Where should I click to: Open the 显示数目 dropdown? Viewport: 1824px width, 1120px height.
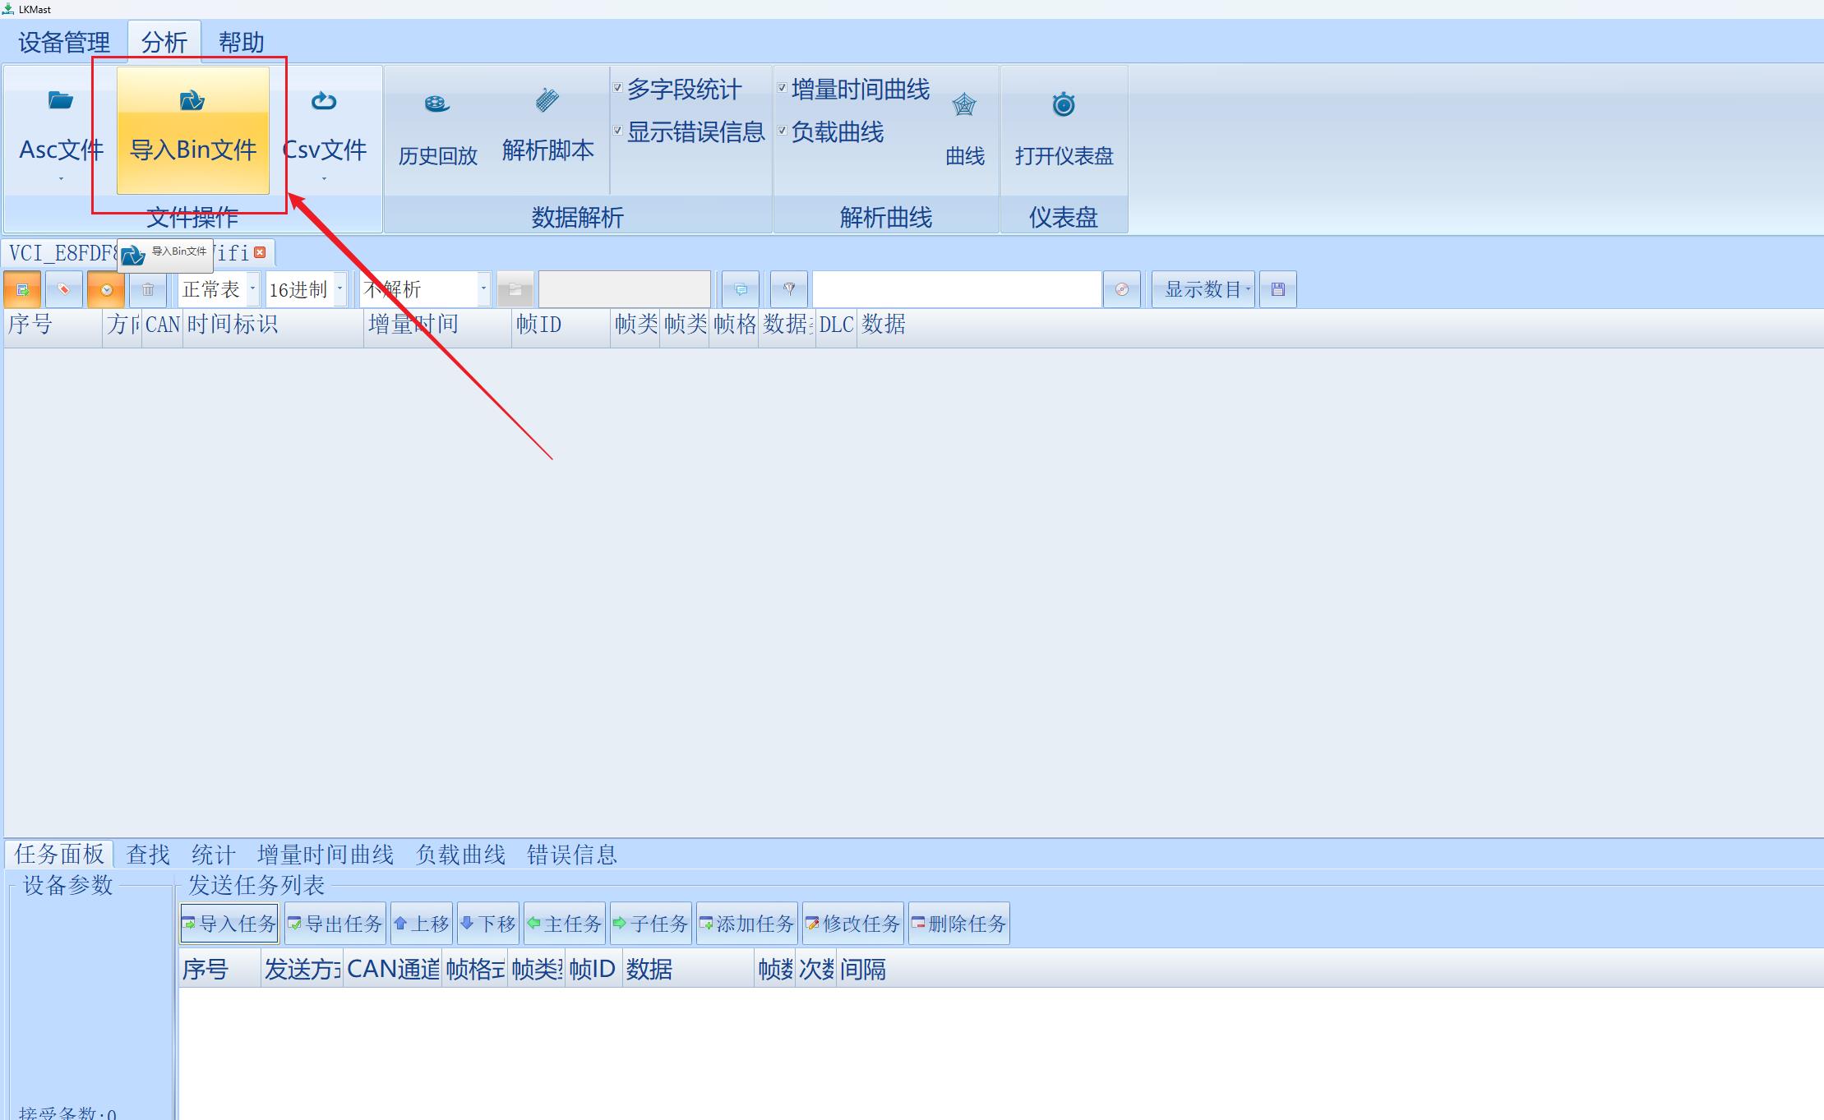pos(1203,289)
